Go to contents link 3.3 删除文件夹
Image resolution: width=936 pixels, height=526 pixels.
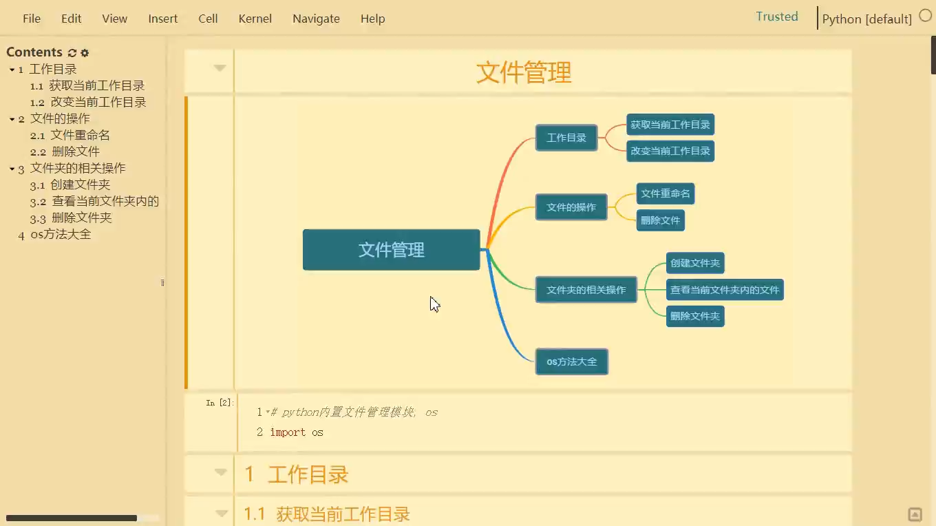coord(71,218)
